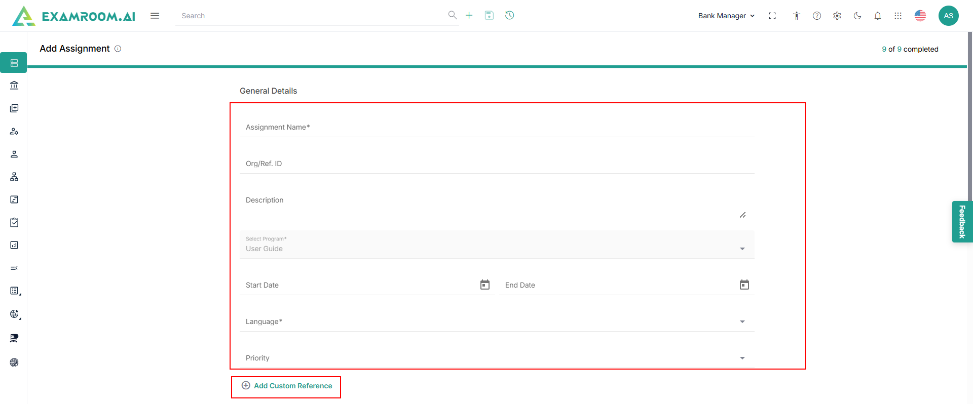Click the Description resize handle
This screenshot has width=973, height=404.
coord(743,215)
